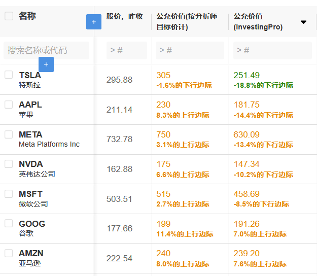
Task: Check the AAPL row checkbox
Action: click(x=9, y=105)
